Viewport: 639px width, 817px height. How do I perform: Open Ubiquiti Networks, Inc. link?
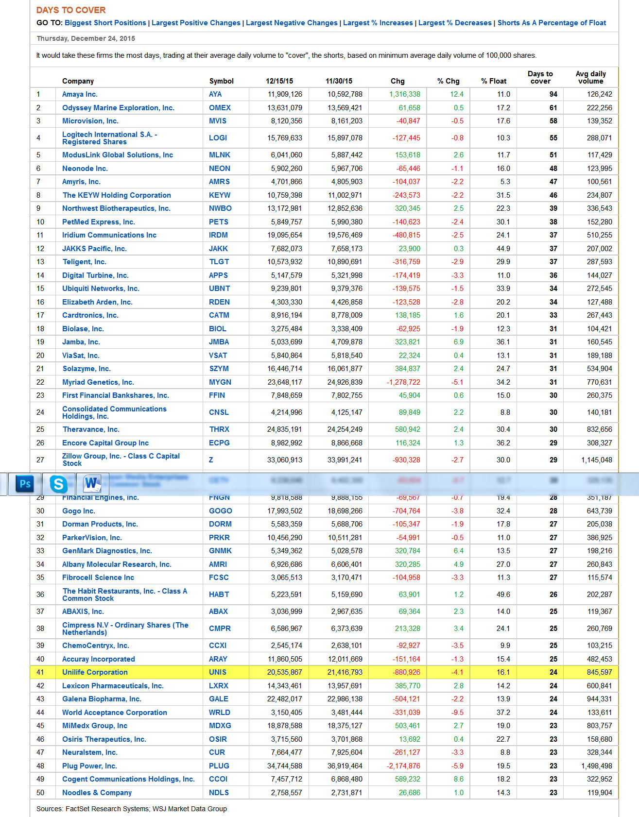click(101, 289)
